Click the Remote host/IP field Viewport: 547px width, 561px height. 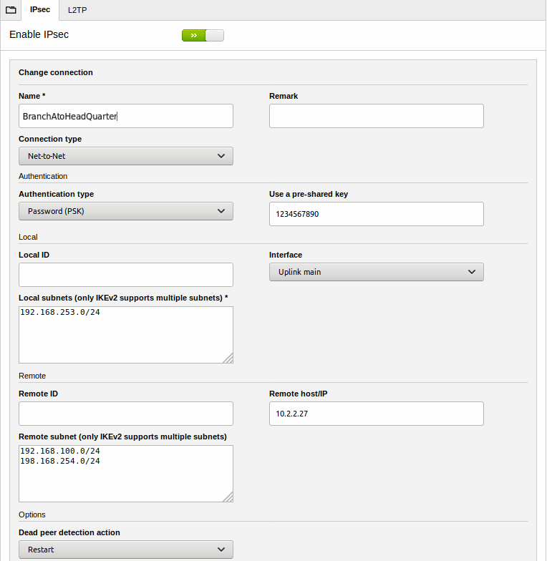[x=376, y=414]
